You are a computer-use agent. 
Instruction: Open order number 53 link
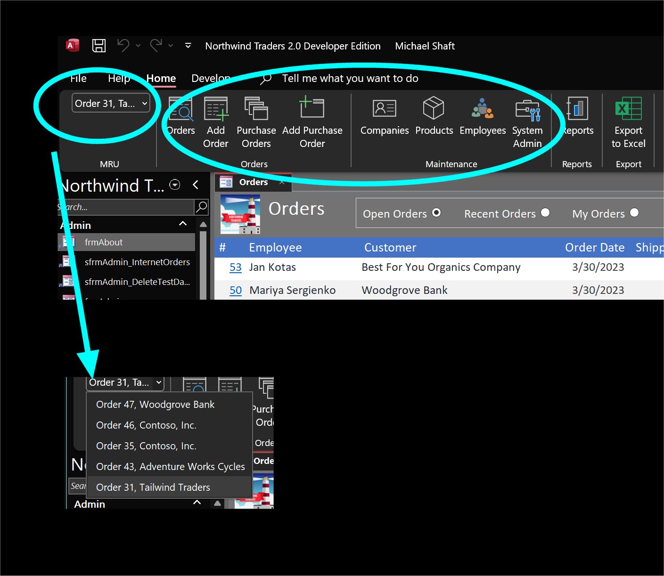tap(235, 268)
